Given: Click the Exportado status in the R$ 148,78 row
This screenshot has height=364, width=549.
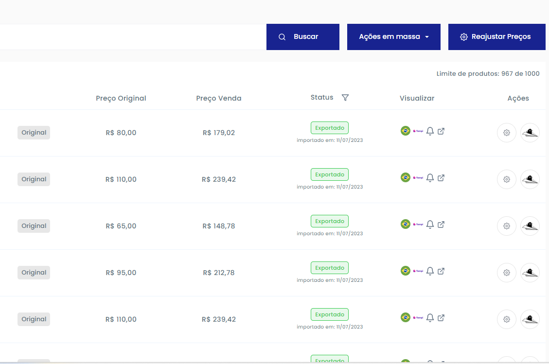Looking at the screenshot, I should (330, 221).
